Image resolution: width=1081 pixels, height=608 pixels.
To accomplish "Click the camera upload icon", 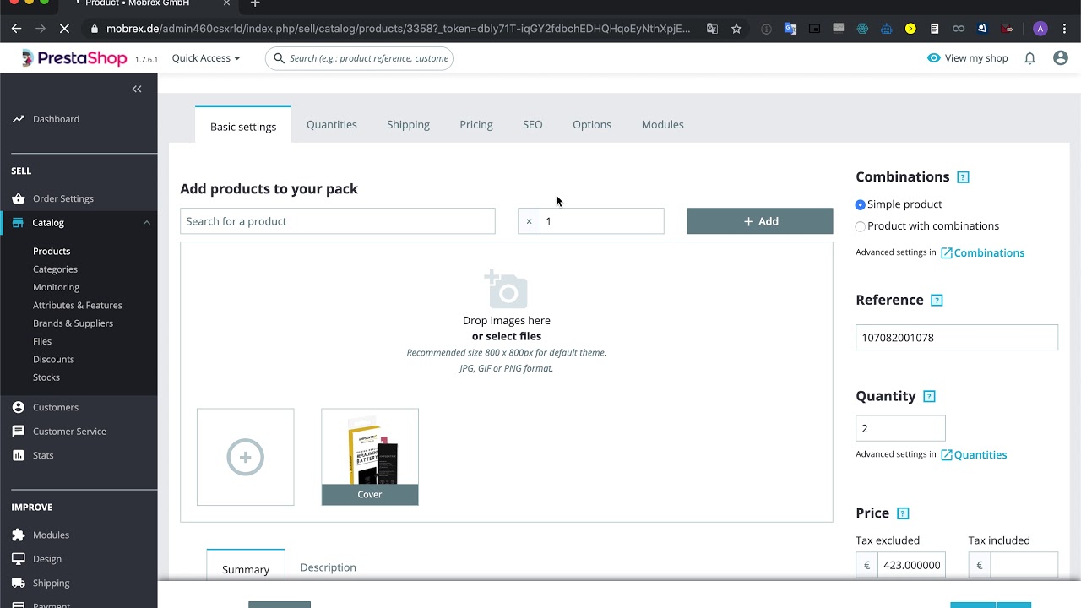I will [506, 289].
